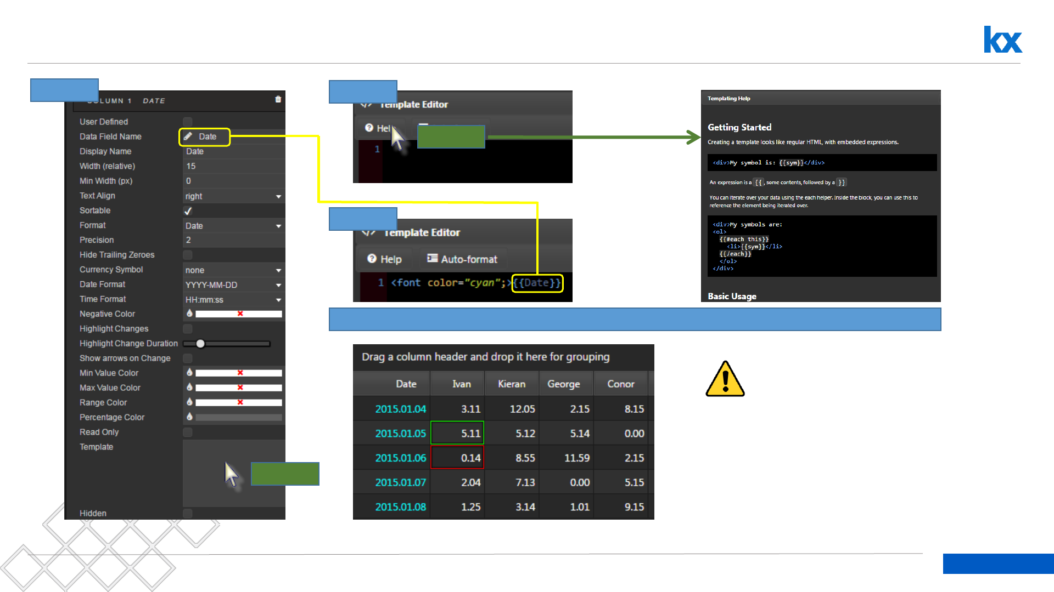Click the Range Color droplet icon
1054x592 pixels.
[x=189, y=402]
